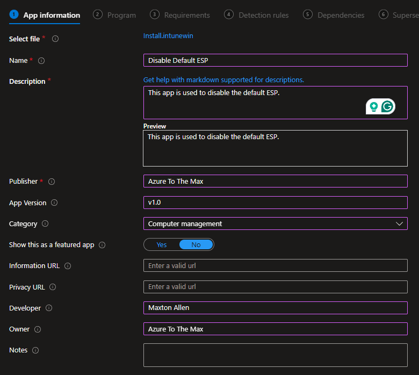Click the info icon beside Name label

[41, 61]
